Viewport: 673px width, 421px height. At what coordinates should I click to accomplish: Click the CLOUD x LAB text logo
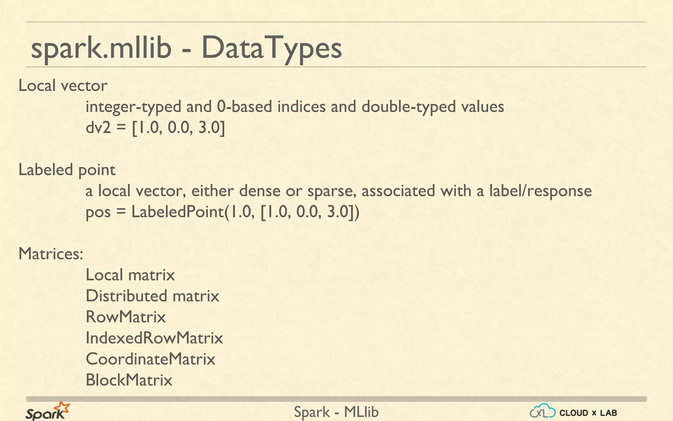coord(588,413)
